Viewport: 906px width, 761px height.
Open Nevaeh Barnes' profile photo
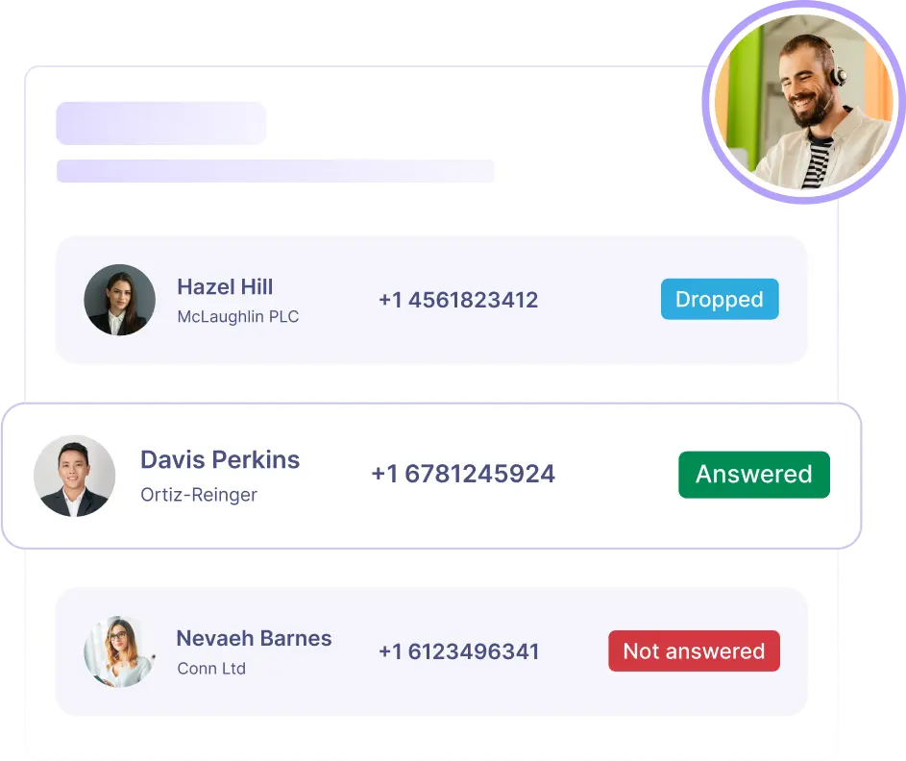pyautogui.click(x=119, y=651)
